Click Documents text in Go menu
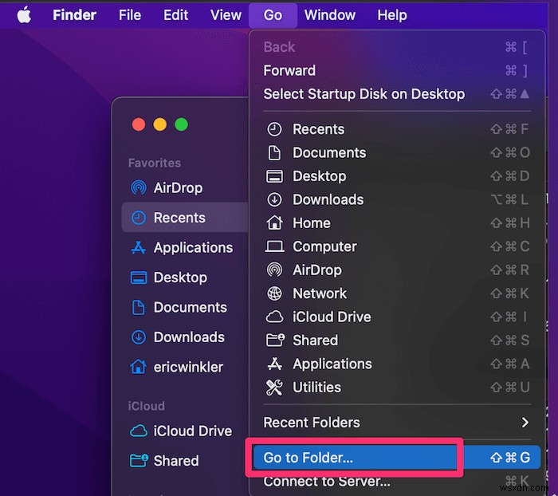 (x=329, y=153)
